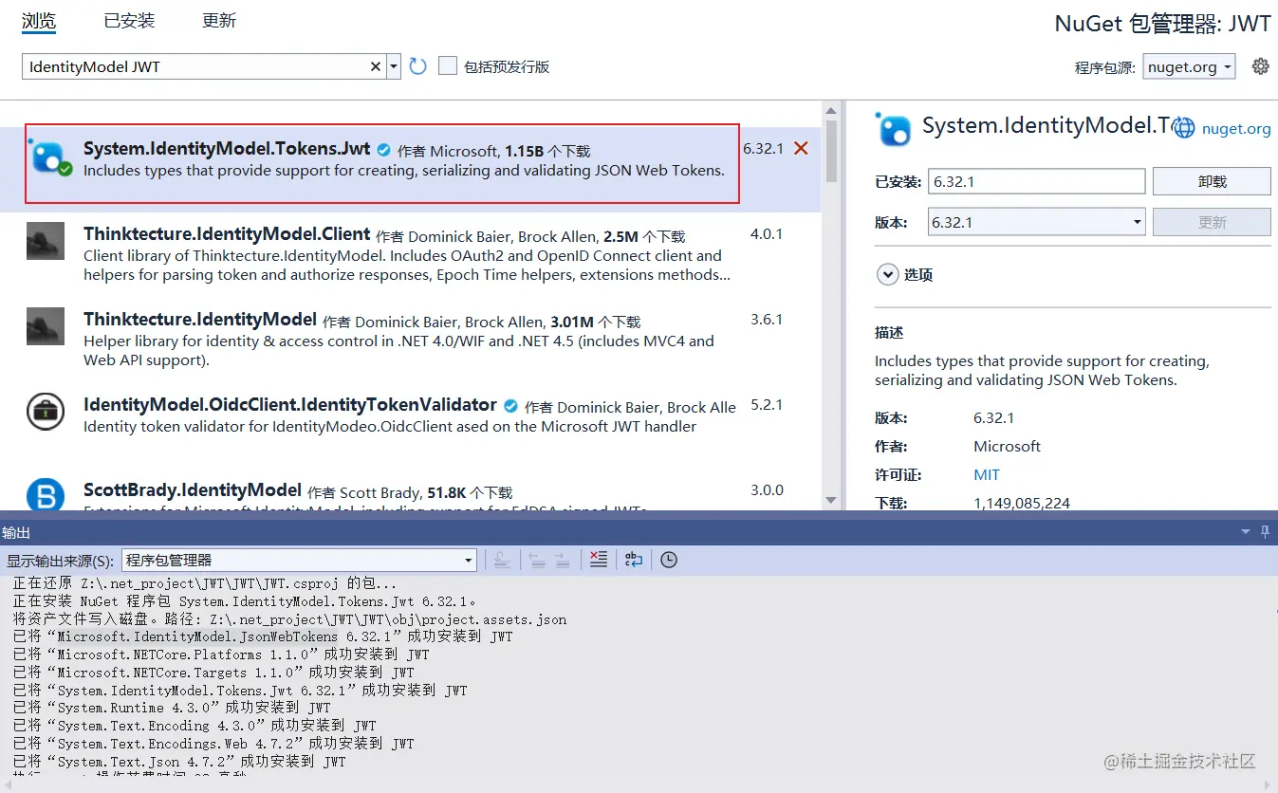Open the 程序包源 nuget.org dropdown
Screen dimensions: 1278x793
click(1189, 66)
